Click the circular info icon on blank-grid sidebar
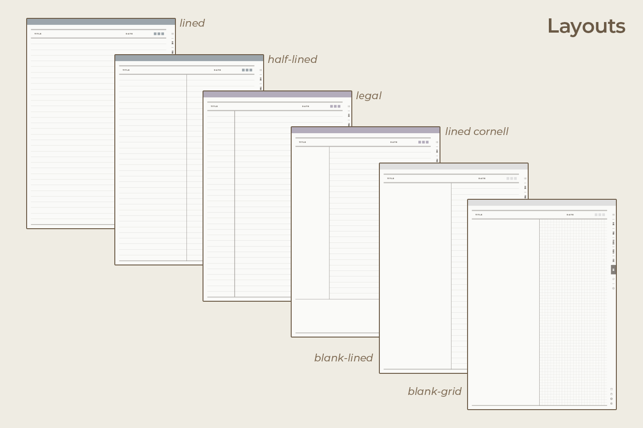 [x=613, y=288]
